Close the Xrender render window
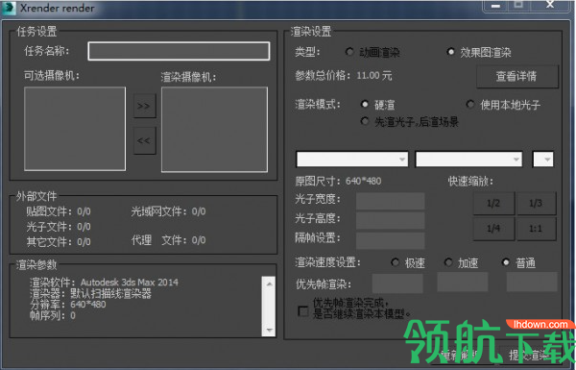 coord(550,5)
